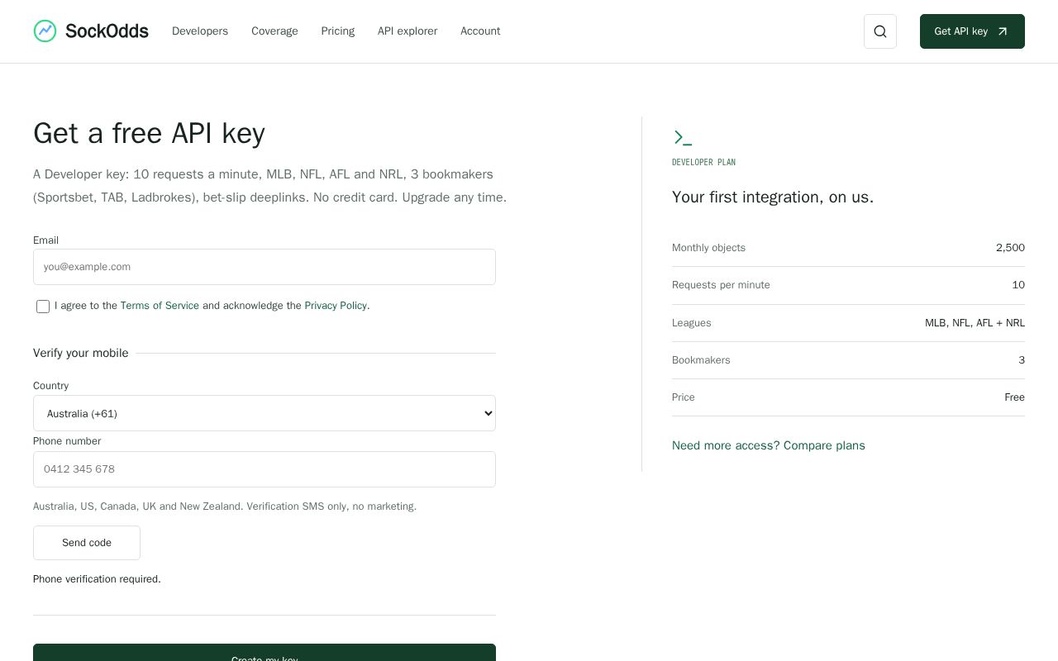Click the SockOdds brand name text
This screenshot has width=1058, height=661.
pos(107,31)
